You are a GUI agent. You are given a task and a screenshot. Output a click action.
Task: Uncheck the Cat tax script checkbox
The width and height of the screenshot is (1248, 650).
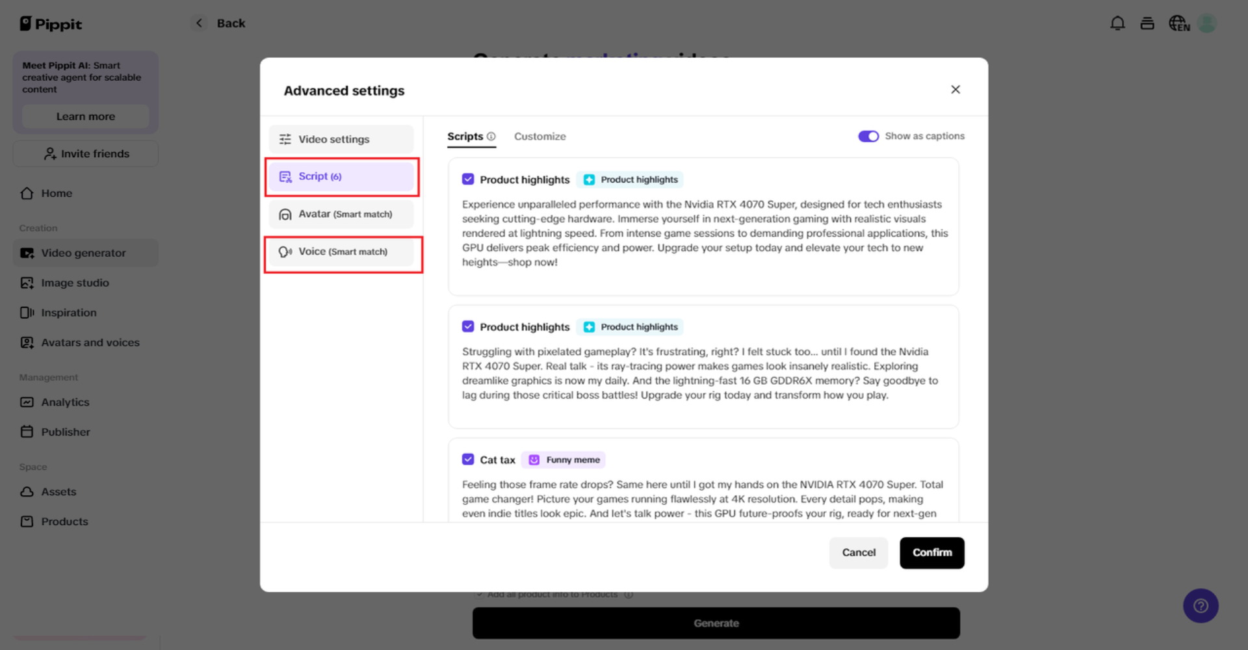pos(468,460)
